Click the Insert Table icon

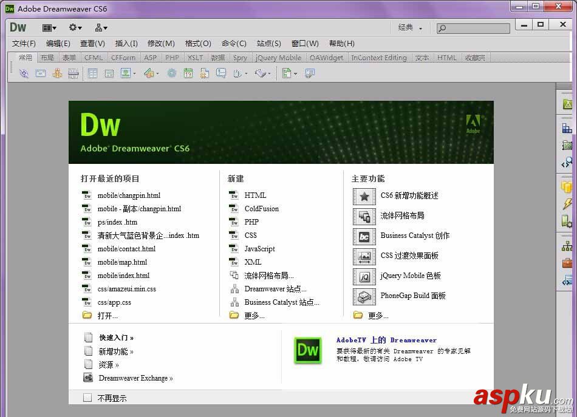tap(92, 73)
